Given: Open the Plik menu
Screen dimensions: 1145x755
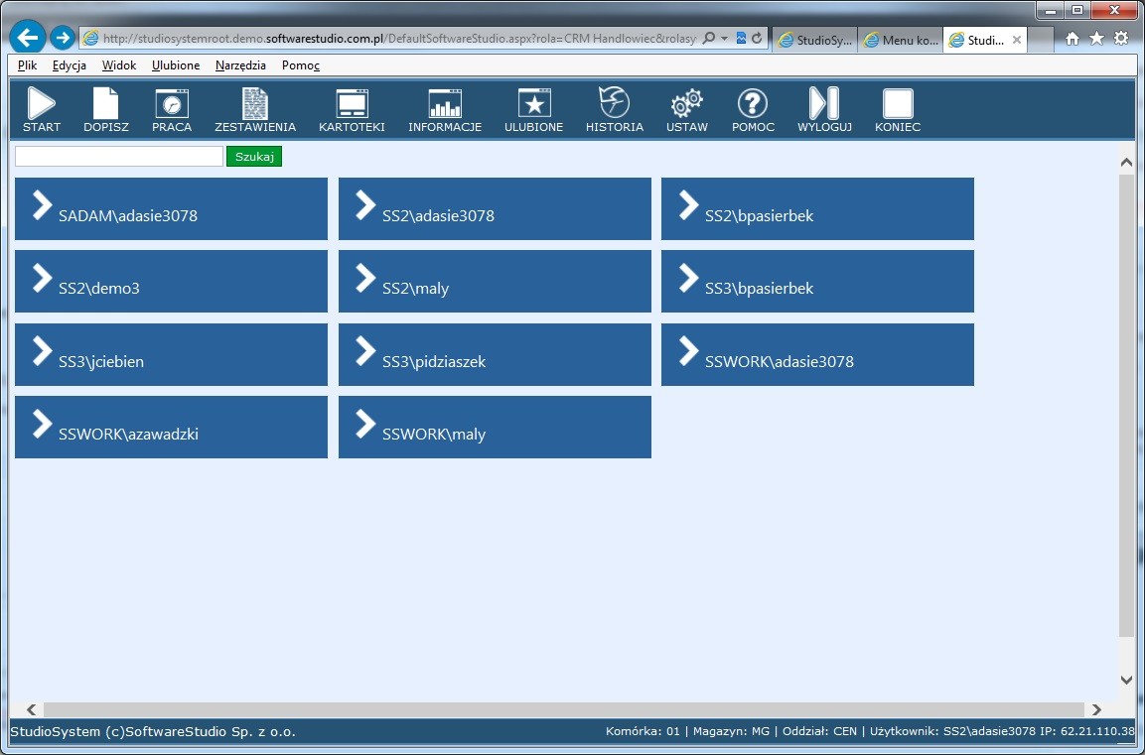Looking at the screenshot, I should click(27, 64).
